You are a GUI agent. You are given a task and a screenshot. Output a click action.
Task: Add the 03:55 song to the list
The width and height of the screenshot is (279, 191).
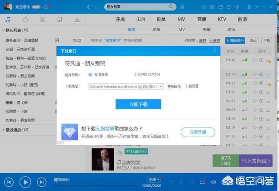[261, 119]
